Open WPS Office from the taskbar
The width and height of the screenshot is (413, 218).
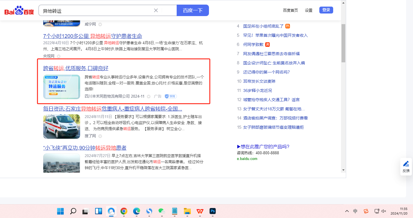tap(200, 211)
